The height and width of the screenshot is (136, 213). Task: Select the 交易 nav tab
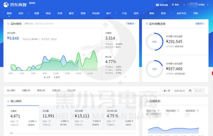point(60,13)
